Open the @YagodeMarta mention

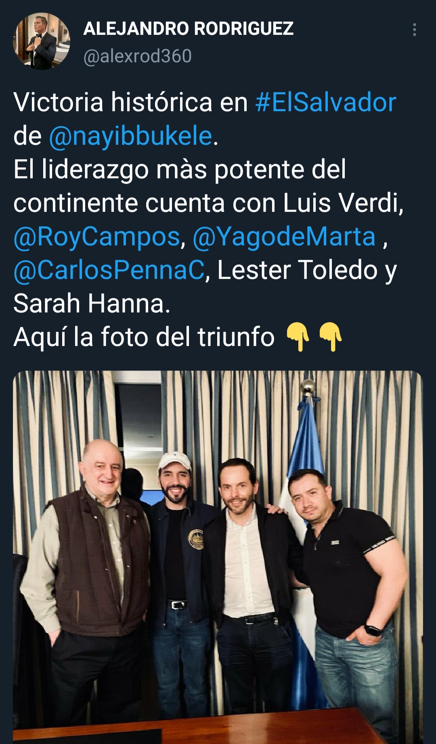284,236
